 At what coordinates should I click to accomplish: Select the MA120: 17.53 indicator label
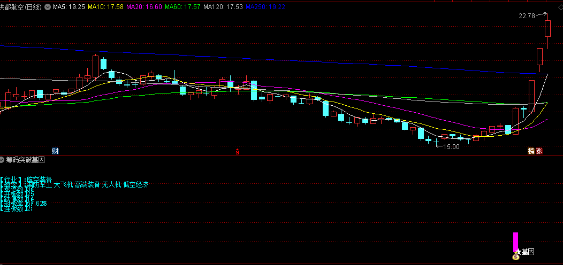[x=223, y=6]
